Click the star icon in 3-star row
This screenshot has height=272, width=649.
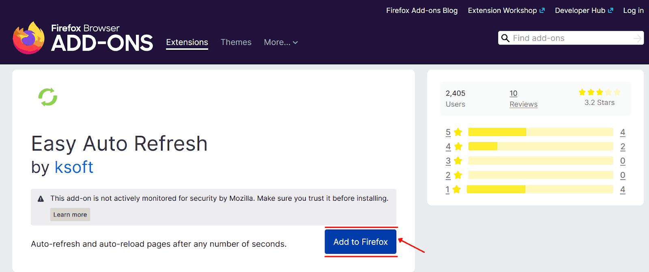coord(458,161)
